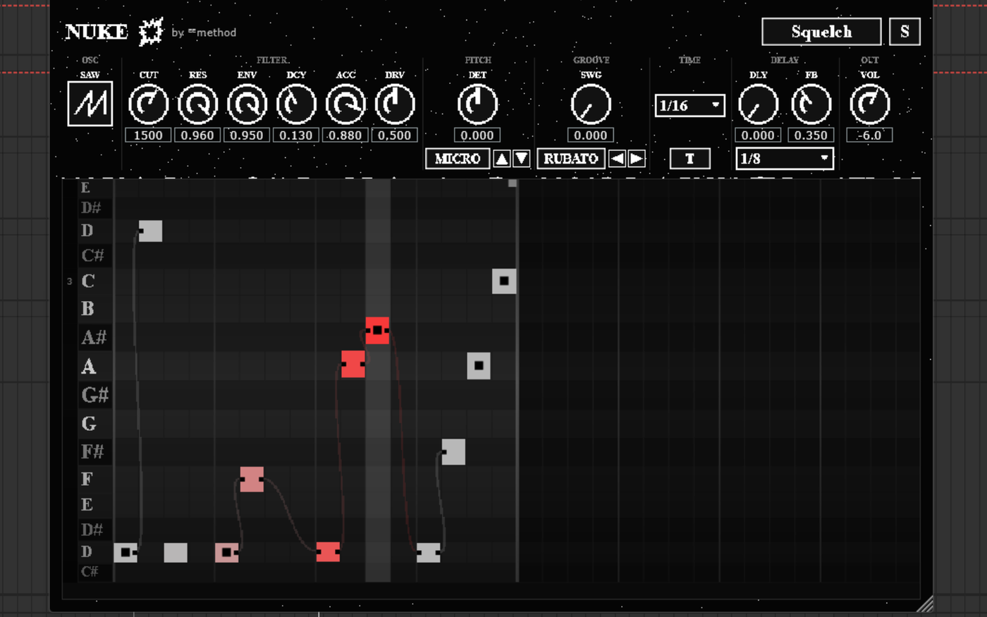Click the CUT filter cutoff knob
The height and width of the screenshot is (617, 987).
tap(149, 104)
